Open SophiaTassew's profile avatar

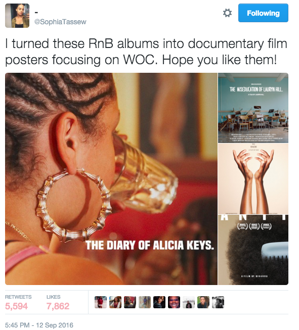click(17, 16)
